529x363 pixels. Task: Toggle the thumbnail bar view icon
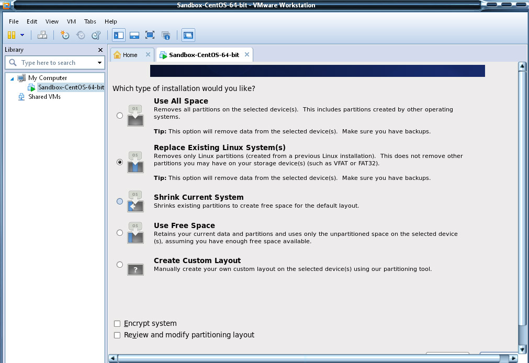coord(134,35)
